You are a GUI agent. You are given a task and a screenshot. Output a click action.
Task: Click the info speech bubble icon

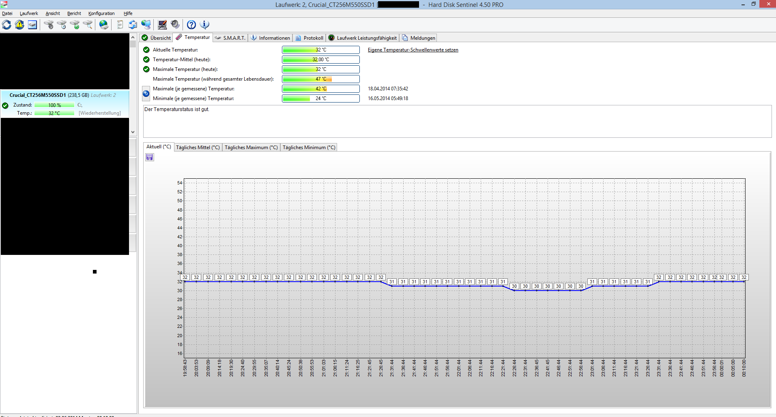click(x=205, y=25)
